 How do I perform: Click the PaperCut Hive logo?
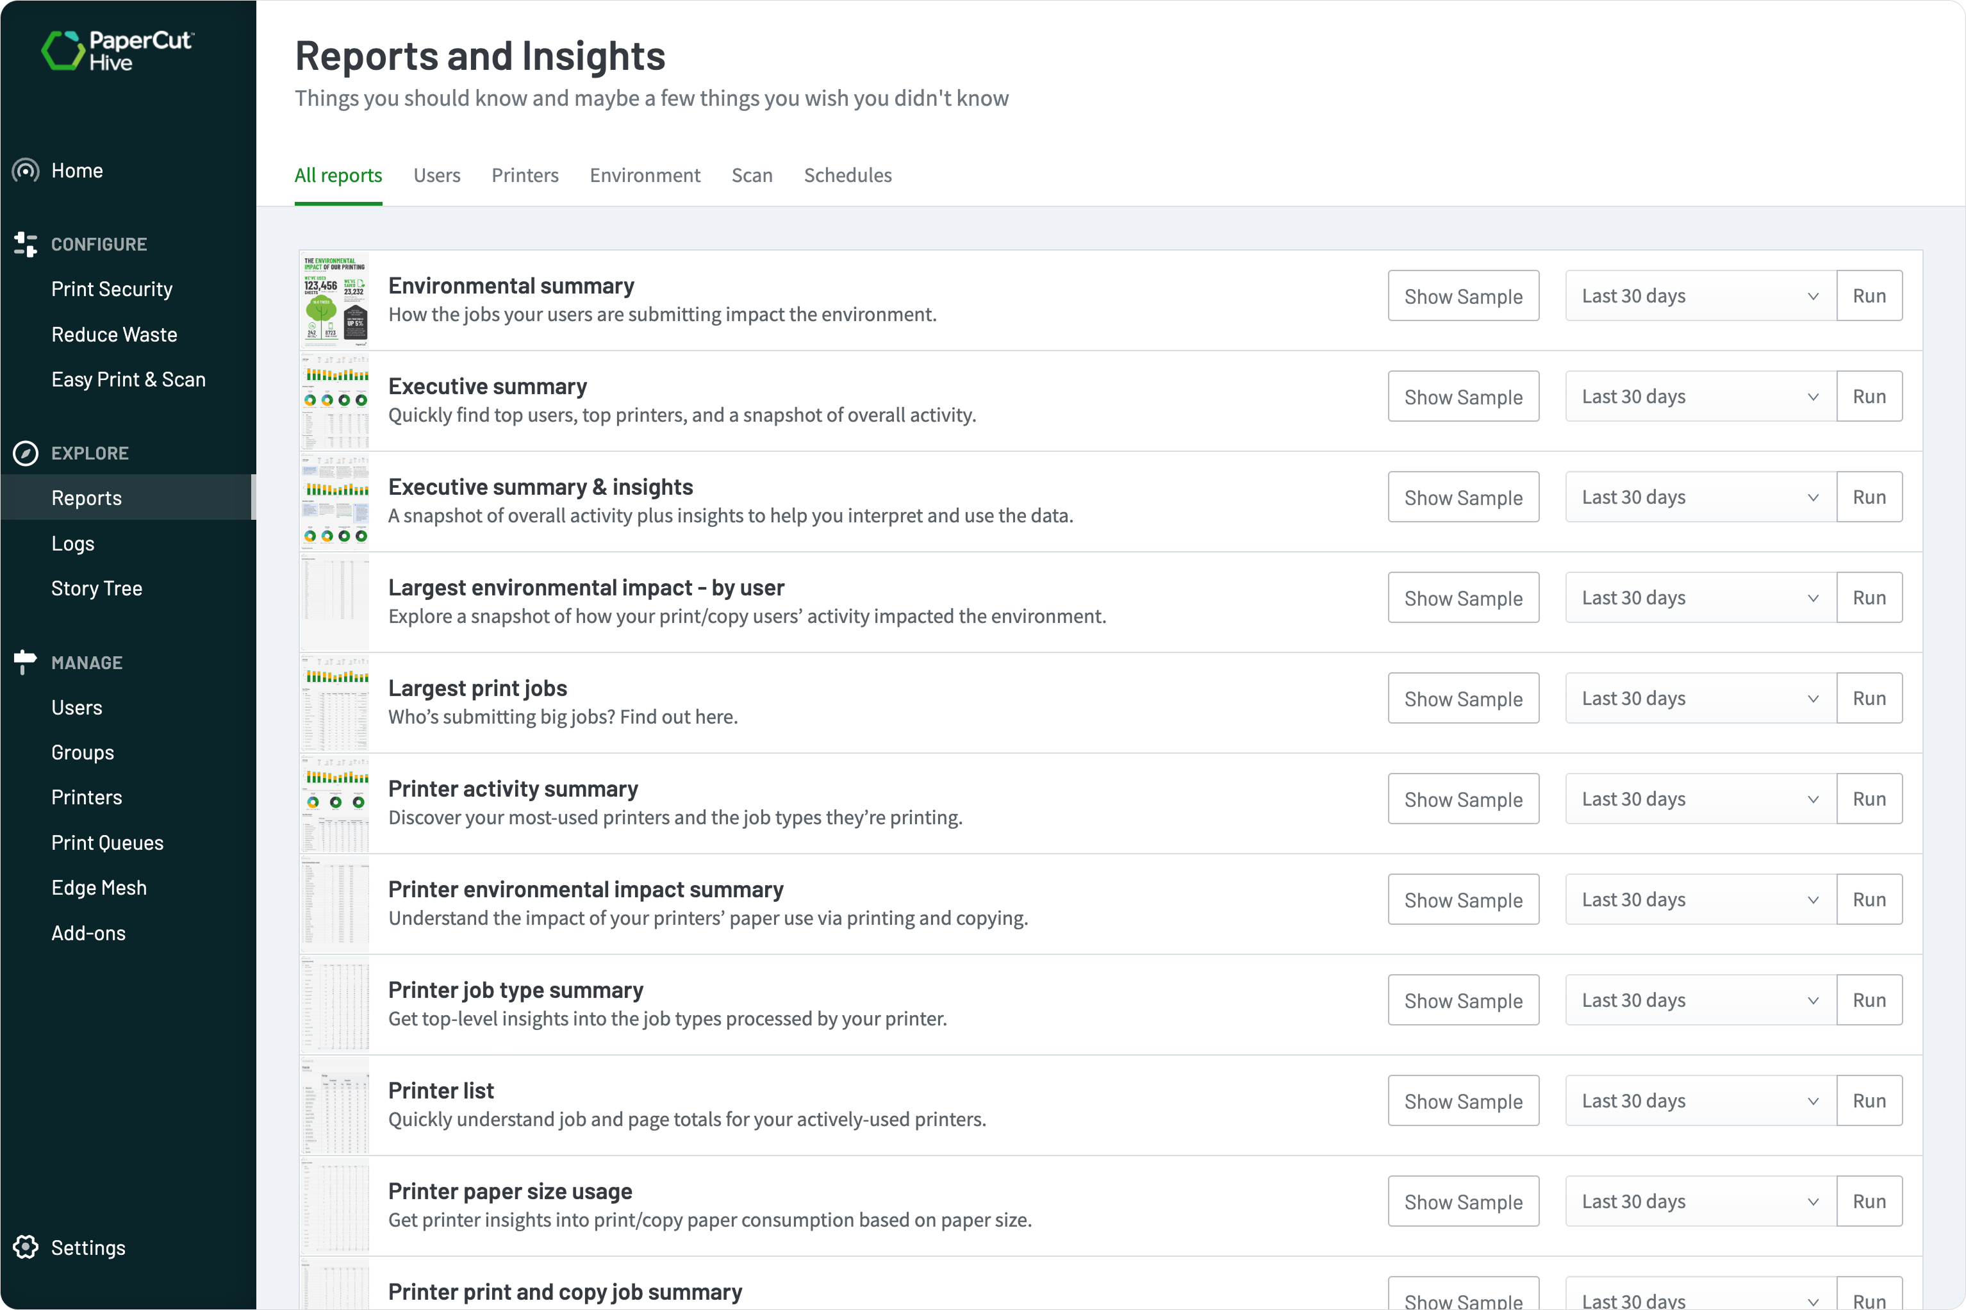[x=117, y=51]
